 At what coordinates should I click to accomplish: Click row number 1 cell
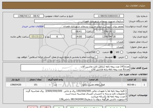(144, 85)
